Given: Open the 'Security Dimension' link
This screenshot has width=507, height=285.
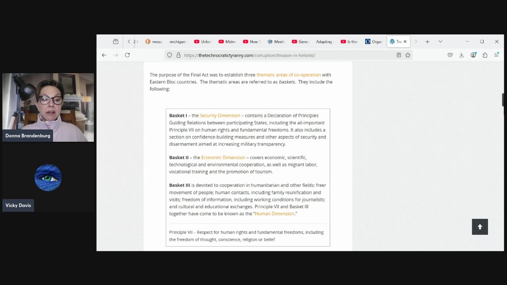Looking at the screenshot, I should (220, 116).
